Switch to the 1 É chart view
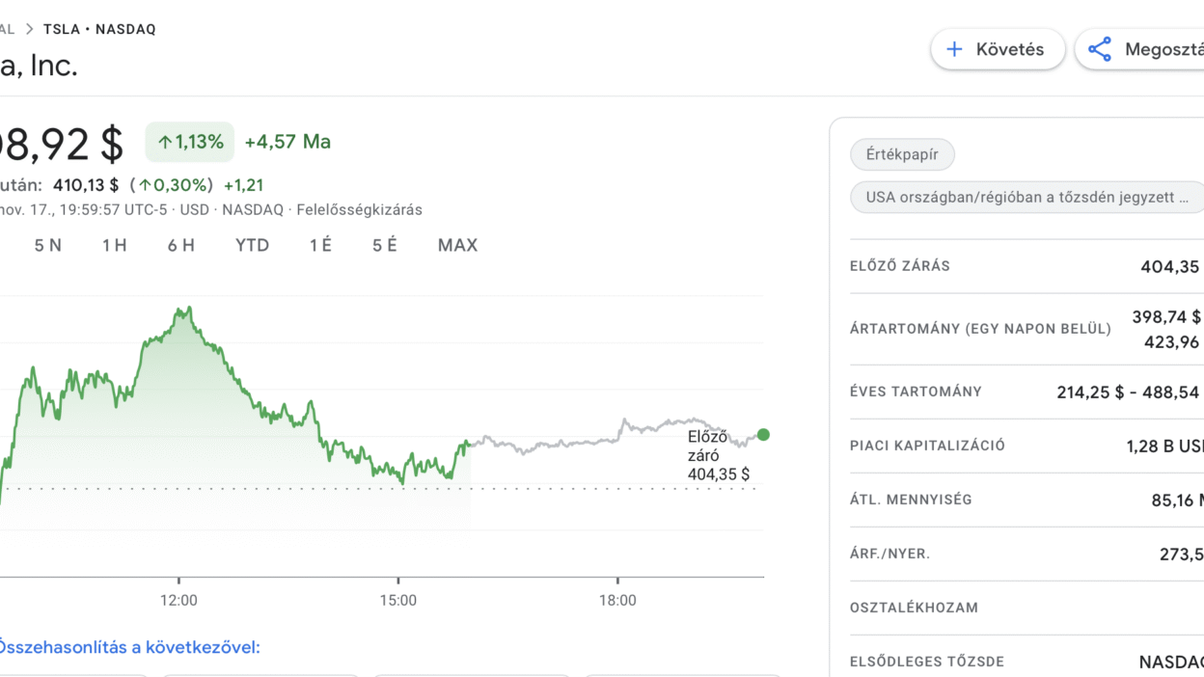Image resolution: width=1204 pixels, height=677 pixels. pos(320,245)
